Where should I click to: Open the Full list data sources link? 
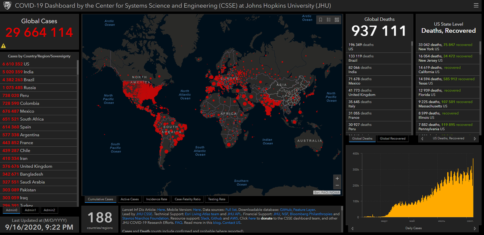pyautogui.click(x=231, y=210)
